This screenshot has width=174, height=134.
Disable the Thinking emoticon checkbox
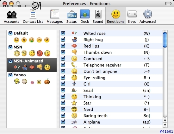tap(63, 96)
